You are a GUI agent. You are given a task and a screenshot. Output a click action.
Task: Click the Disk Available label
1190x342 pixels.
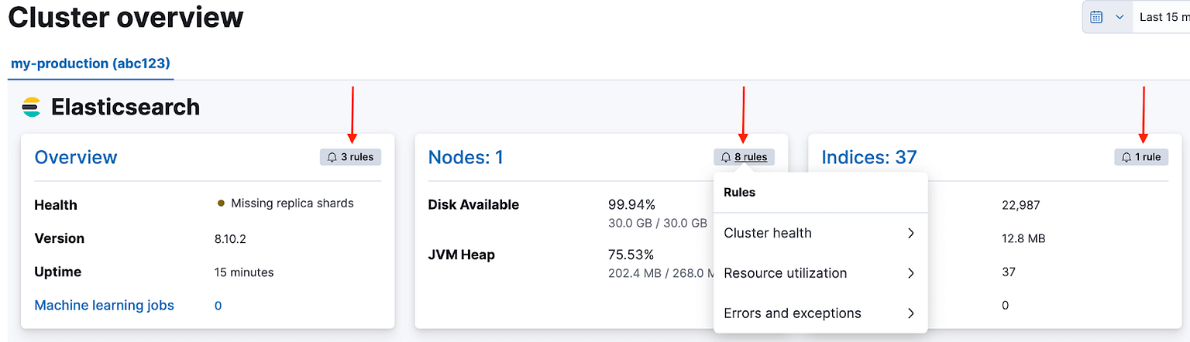473,205
